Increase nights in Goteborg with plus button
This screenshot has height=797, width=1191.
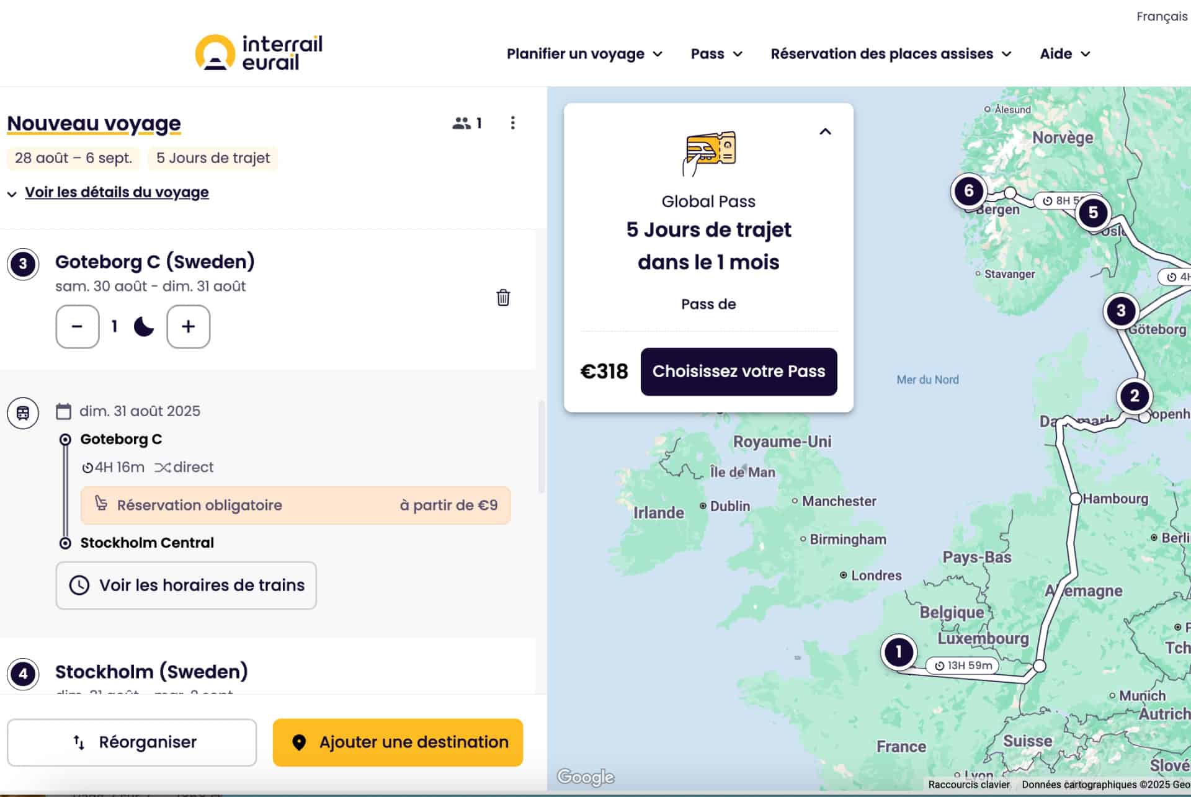(x=188, y=326)
